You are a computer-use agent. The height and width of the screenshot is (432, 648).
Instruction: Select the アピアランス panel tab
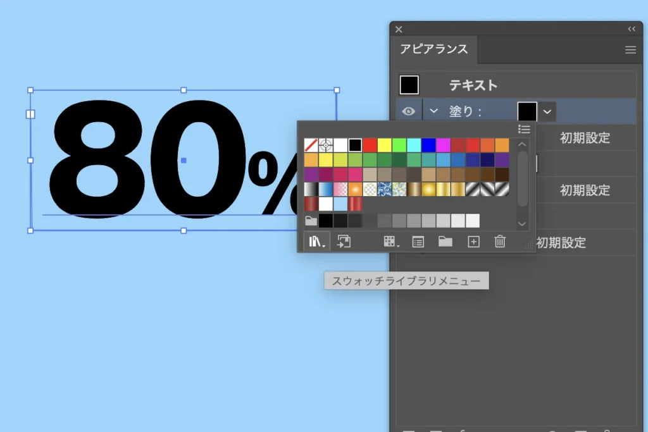(x=434, y=49)
